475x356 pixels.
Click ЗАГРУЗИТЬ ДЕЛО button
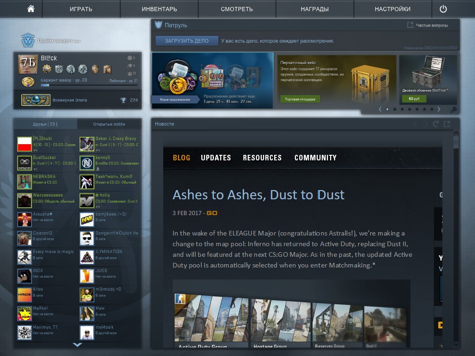tap(187, 41)
